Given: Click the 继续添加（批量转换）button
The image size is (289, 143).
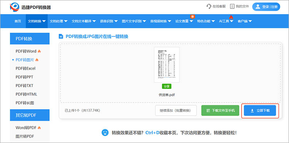Looking at the screenshot, I should [176, 110].
